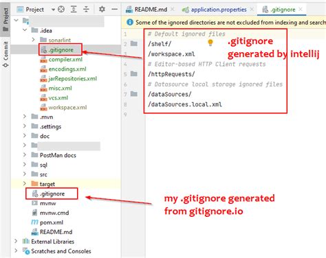
Task: Open the Commit tool window side tab
Action: pyautogui.click(x=6, y=54)
